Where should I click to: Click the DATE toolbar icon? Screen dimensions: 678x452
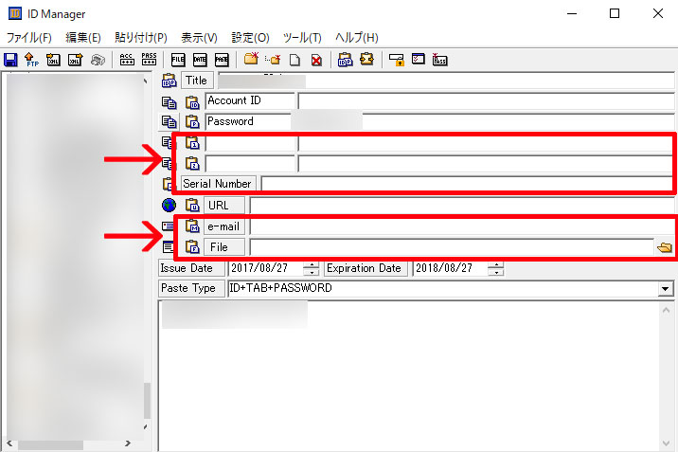200,60
